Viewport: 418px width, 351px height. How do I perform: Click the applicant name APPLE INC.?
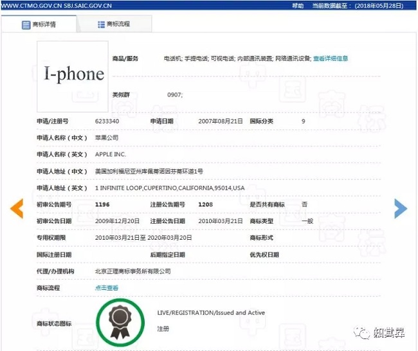point(111,154)
